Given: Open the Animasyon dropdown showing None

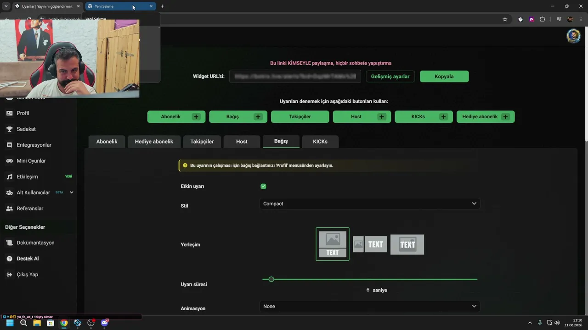Looking at the screenshot, I should coord(370,306).
